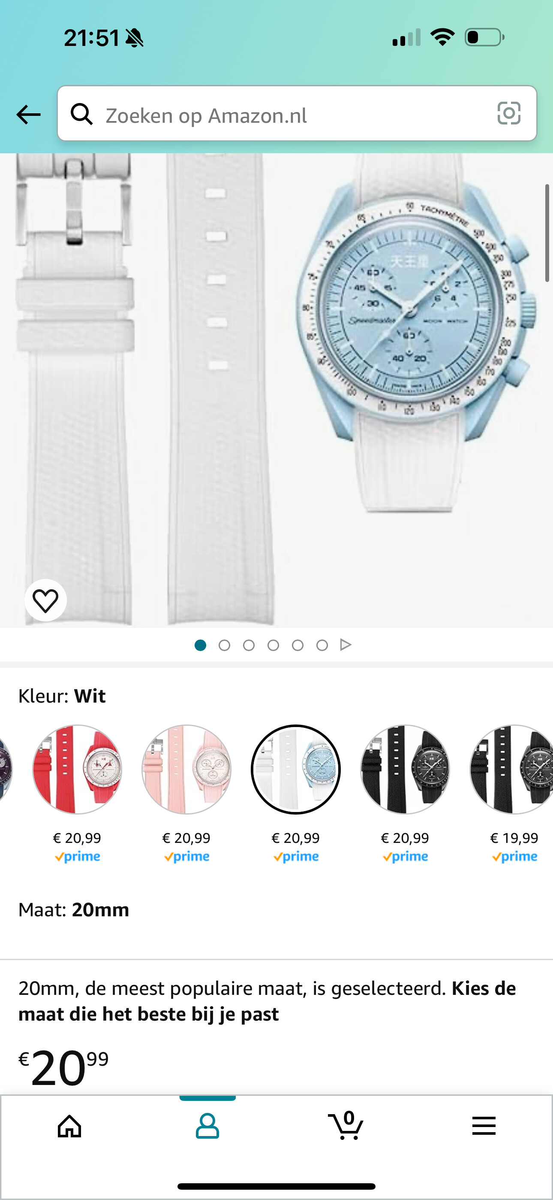Viewport: 553px width, 1200px height.
Task: Select fourth image dot indicator
Action: click(x=273, y=645)
